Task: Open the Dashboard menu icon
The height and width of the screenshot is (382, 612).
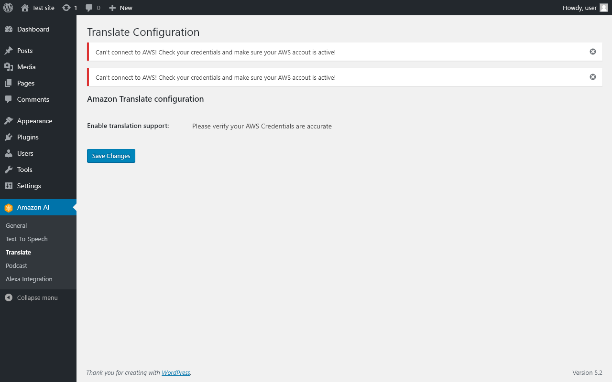Action: [9, 29]
